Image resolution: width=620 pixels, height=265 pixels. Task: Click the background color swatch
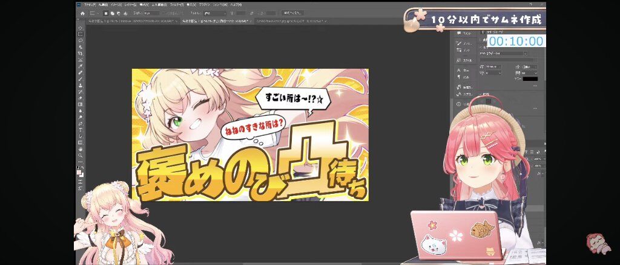(81, 174)
